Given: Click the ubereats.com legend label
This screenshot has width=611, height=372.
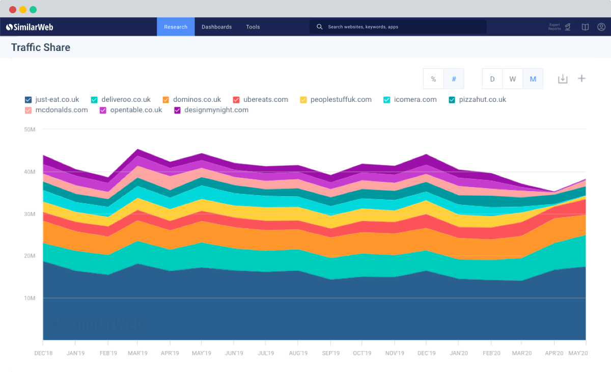Looking at the screenshot, I should click(266, 100).
